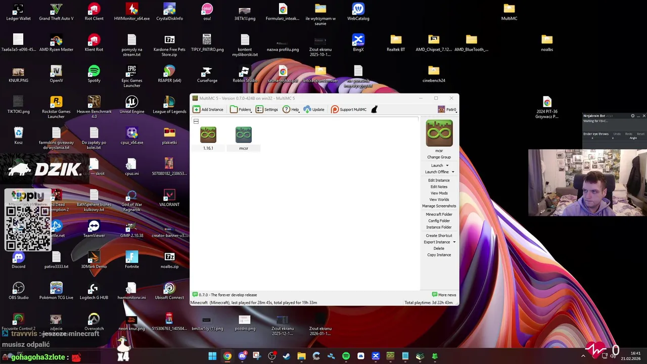Open Riot Client desktop icon
Screen dimensions: 647x364
tap(94, 13)
